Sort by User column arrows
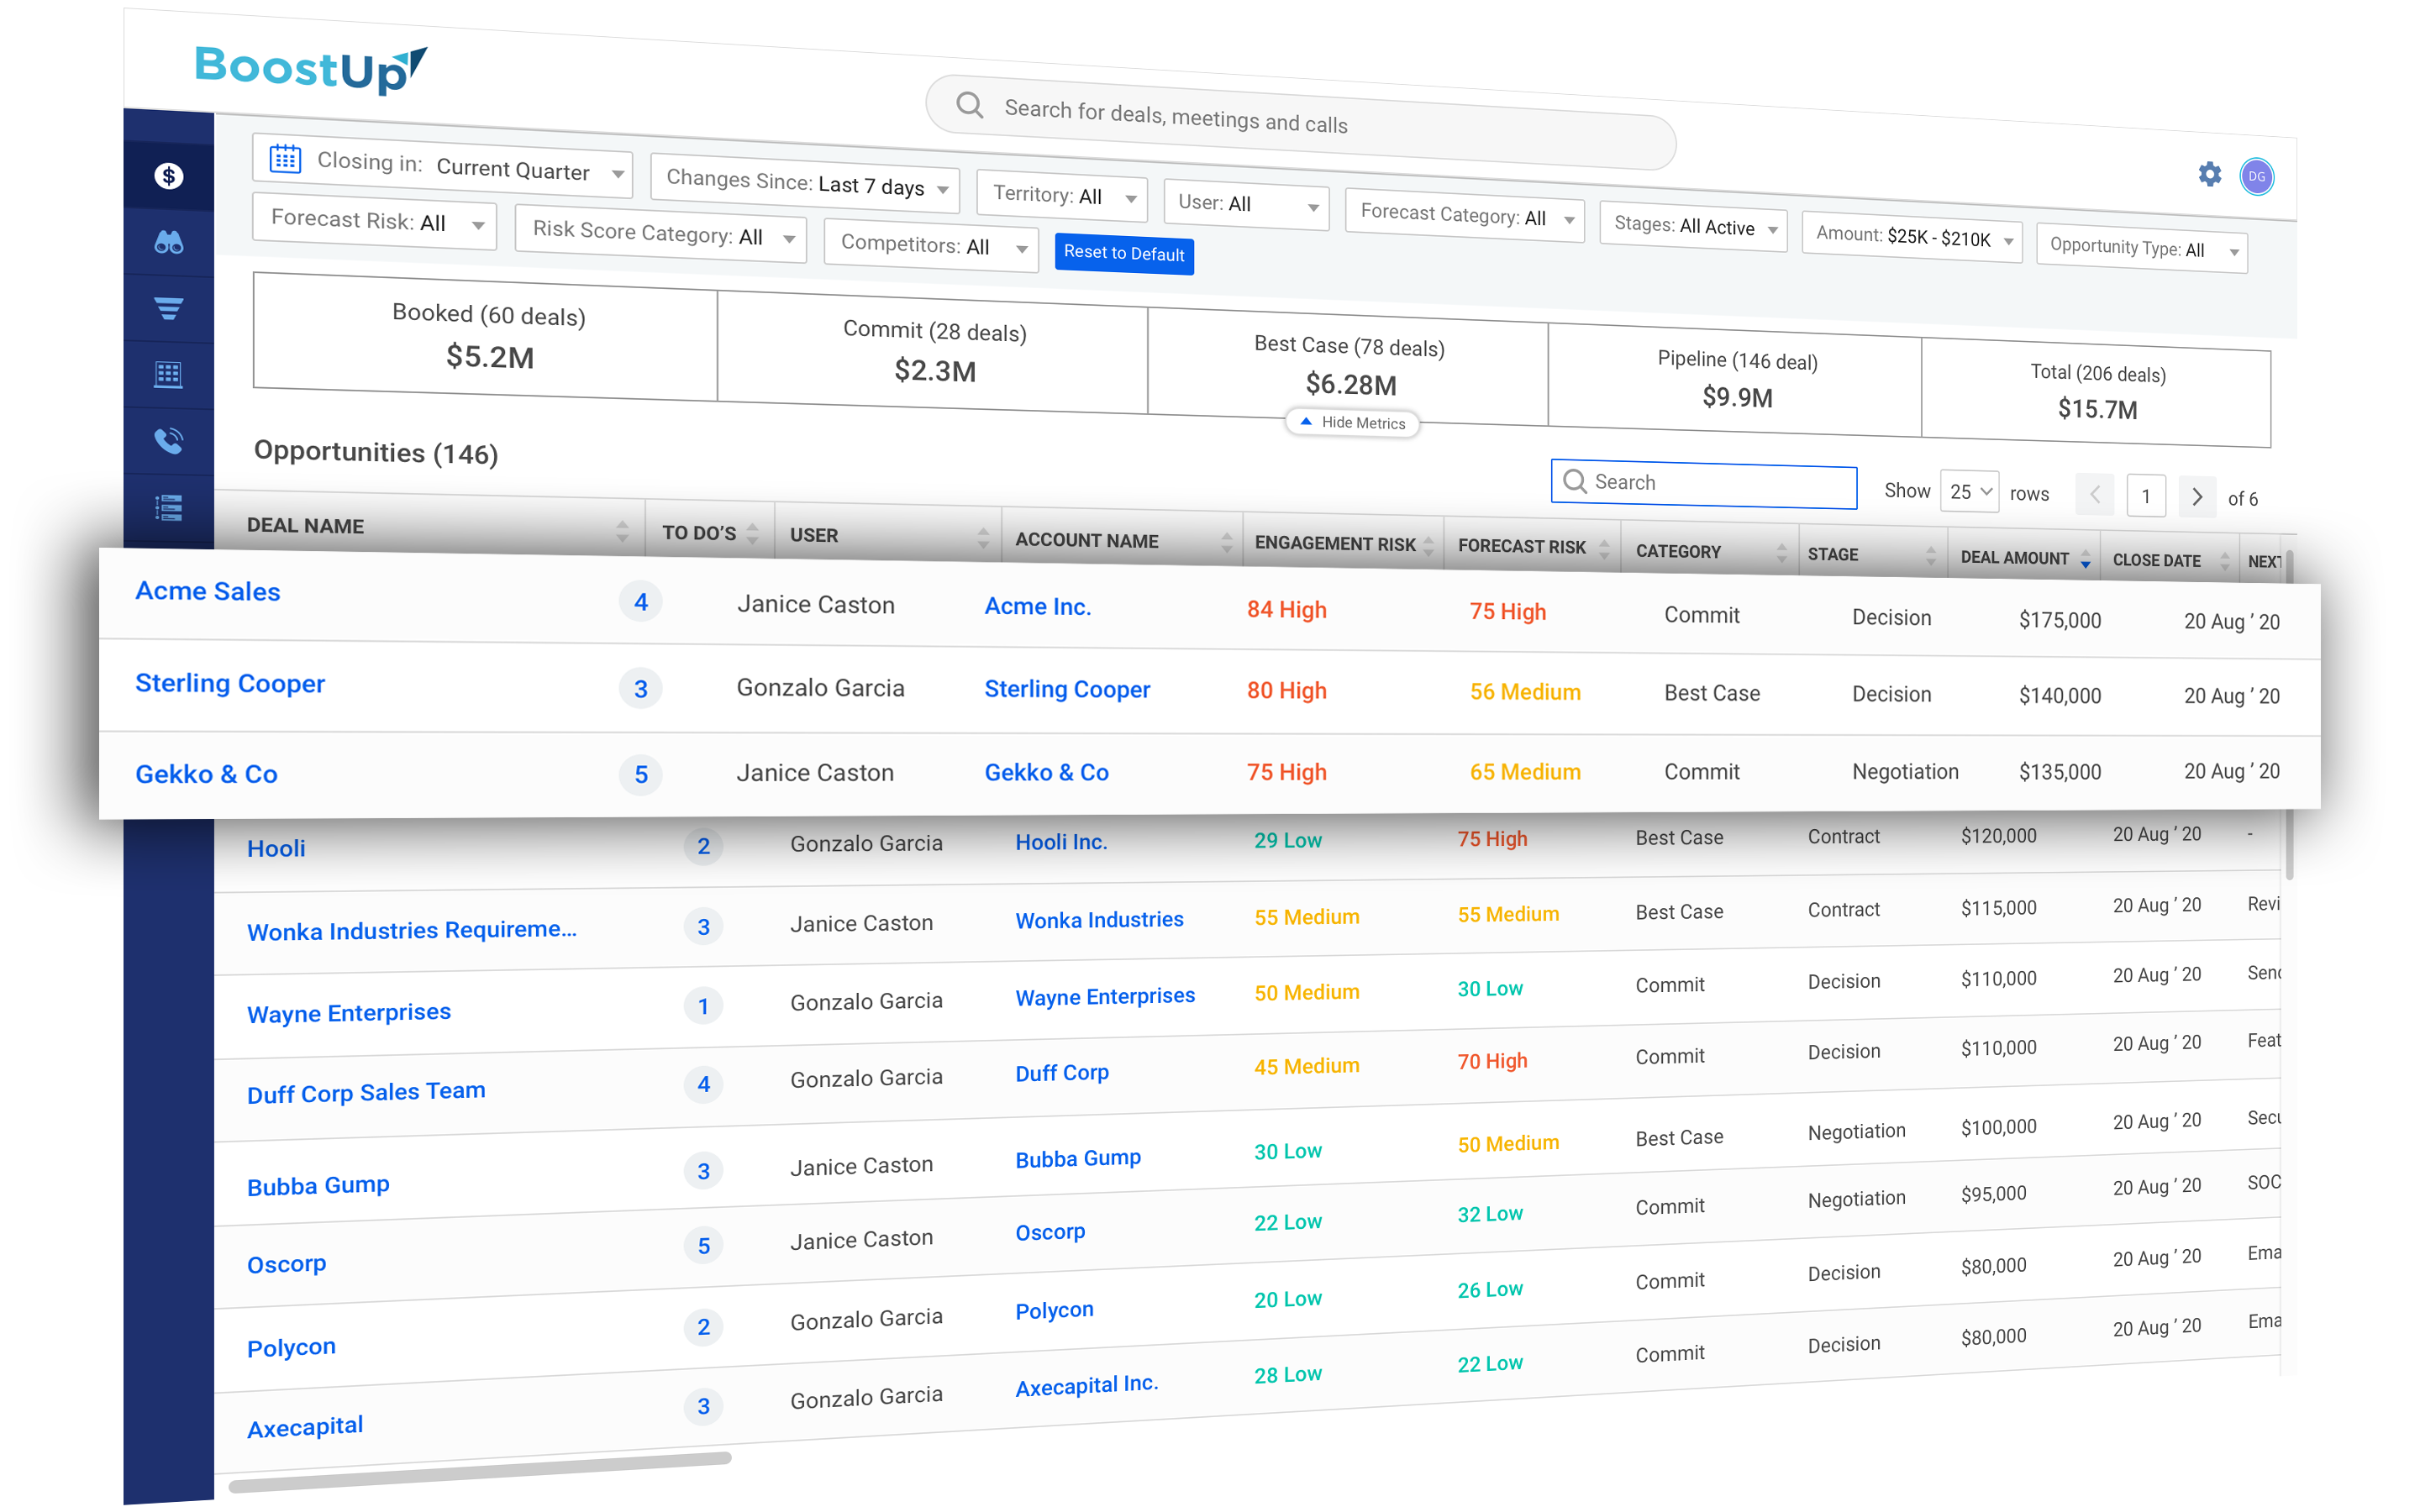Screen dimensions: 2420x1512 point(983,538)
